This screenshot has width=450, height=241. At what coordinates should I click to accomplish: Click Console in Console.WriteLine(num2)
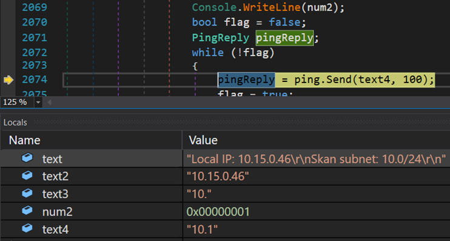[214, 7]
